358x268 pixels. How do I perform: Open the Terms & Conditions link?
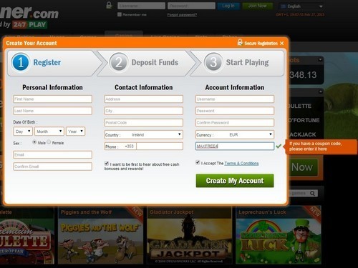point(241,164)
